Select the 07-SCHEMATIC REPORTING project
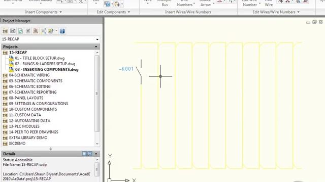The image size is (325, 182). [32, 92]
